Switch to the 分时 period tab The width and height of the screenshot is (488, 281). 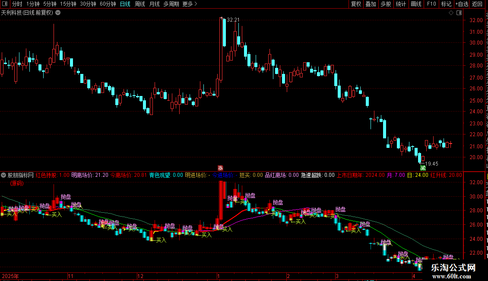pos(17,4)
